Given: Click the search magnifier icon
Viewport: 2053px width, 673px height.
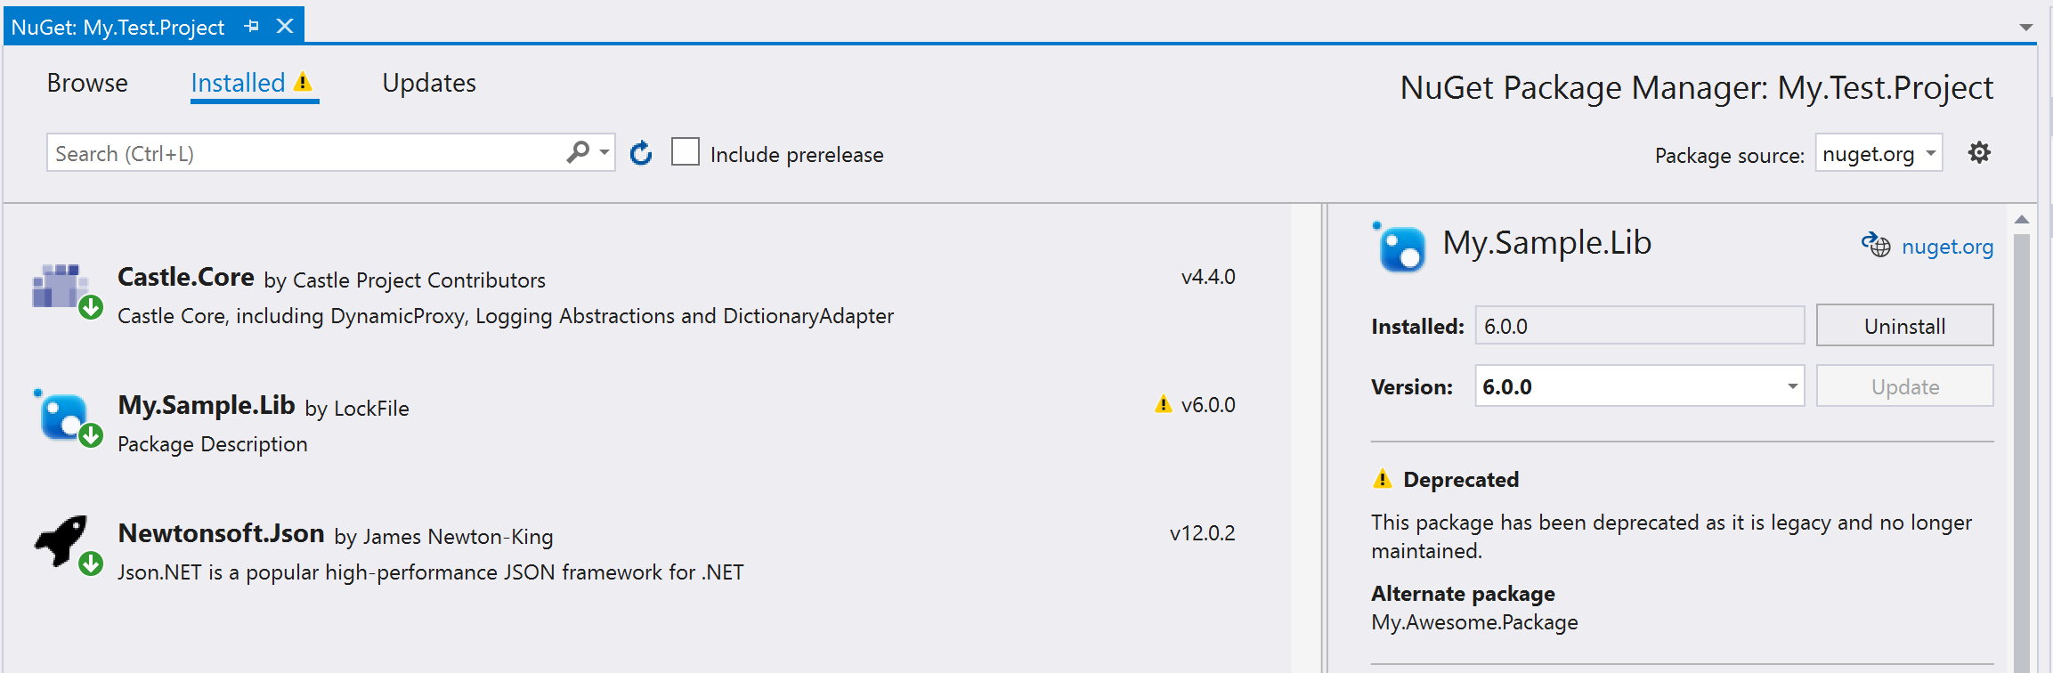Looking at the screenshot, I should [x=578, y=153].
